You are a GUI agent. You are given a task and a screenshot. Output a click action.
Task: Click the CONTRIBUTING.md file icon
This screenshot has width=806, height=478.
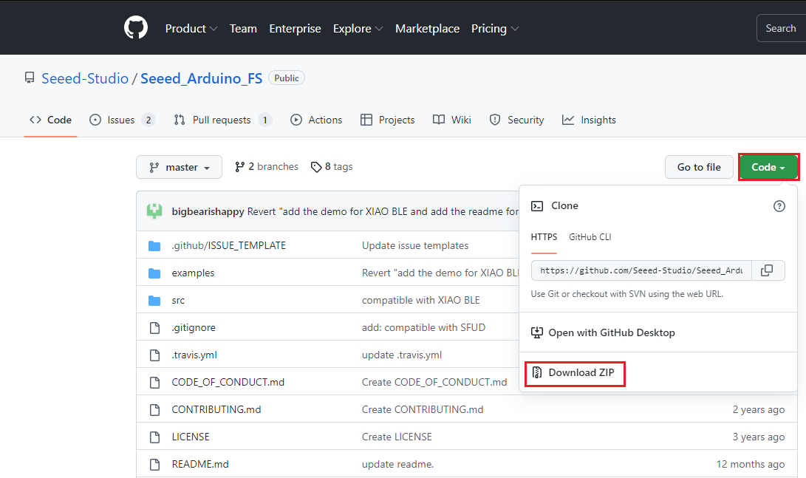tap(154, 409)
